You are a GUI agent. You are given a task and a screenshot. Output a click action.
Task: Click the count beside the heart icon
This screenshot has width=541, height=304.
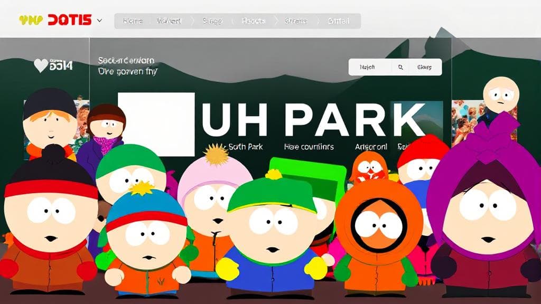[61, 64]
